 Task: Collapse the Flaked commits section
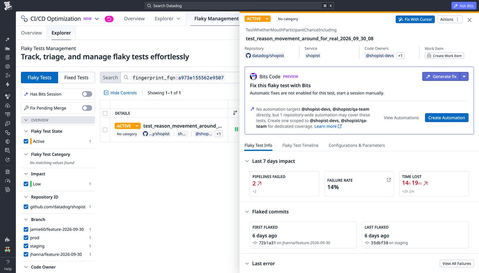[x=247, y=212]
